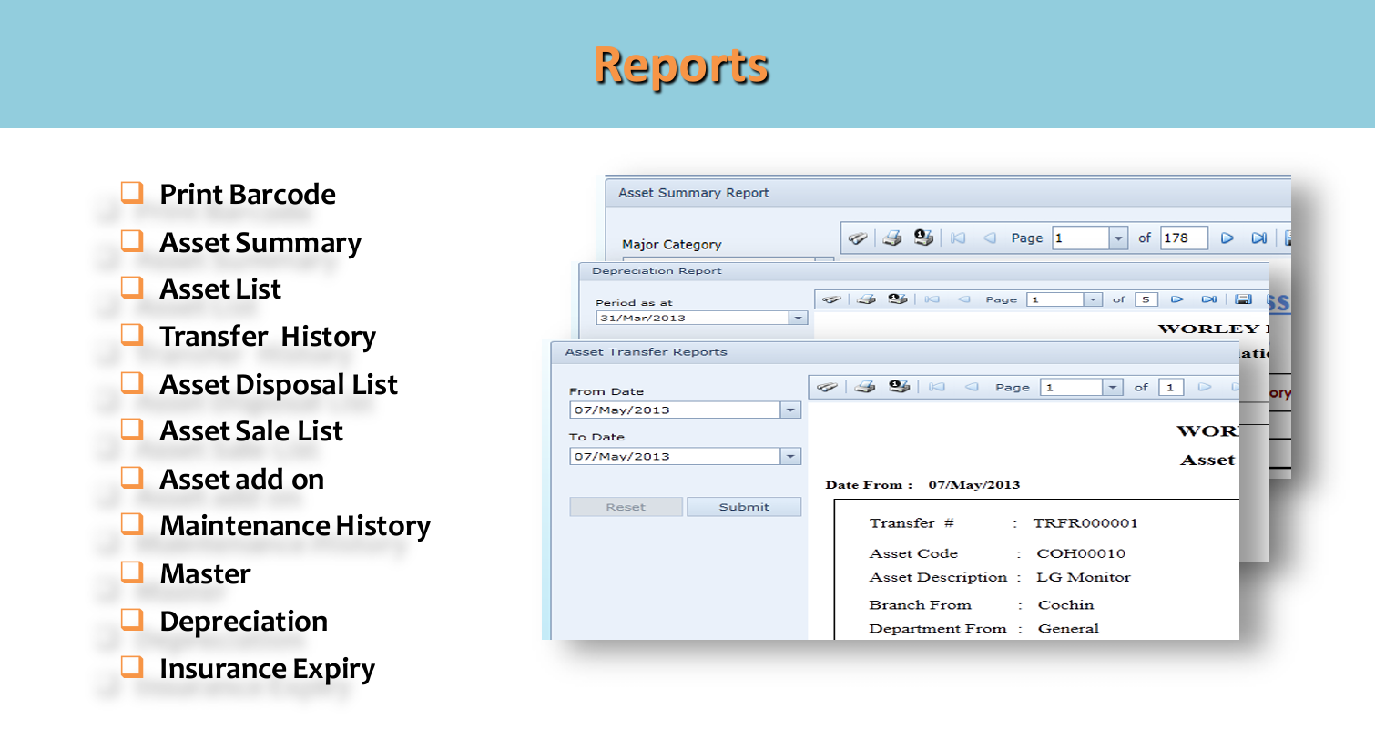The height and width of the screenshot is (729, 1375).
Task: Click print current page icon in Asset Summary Report
Action: coord(923,238)
